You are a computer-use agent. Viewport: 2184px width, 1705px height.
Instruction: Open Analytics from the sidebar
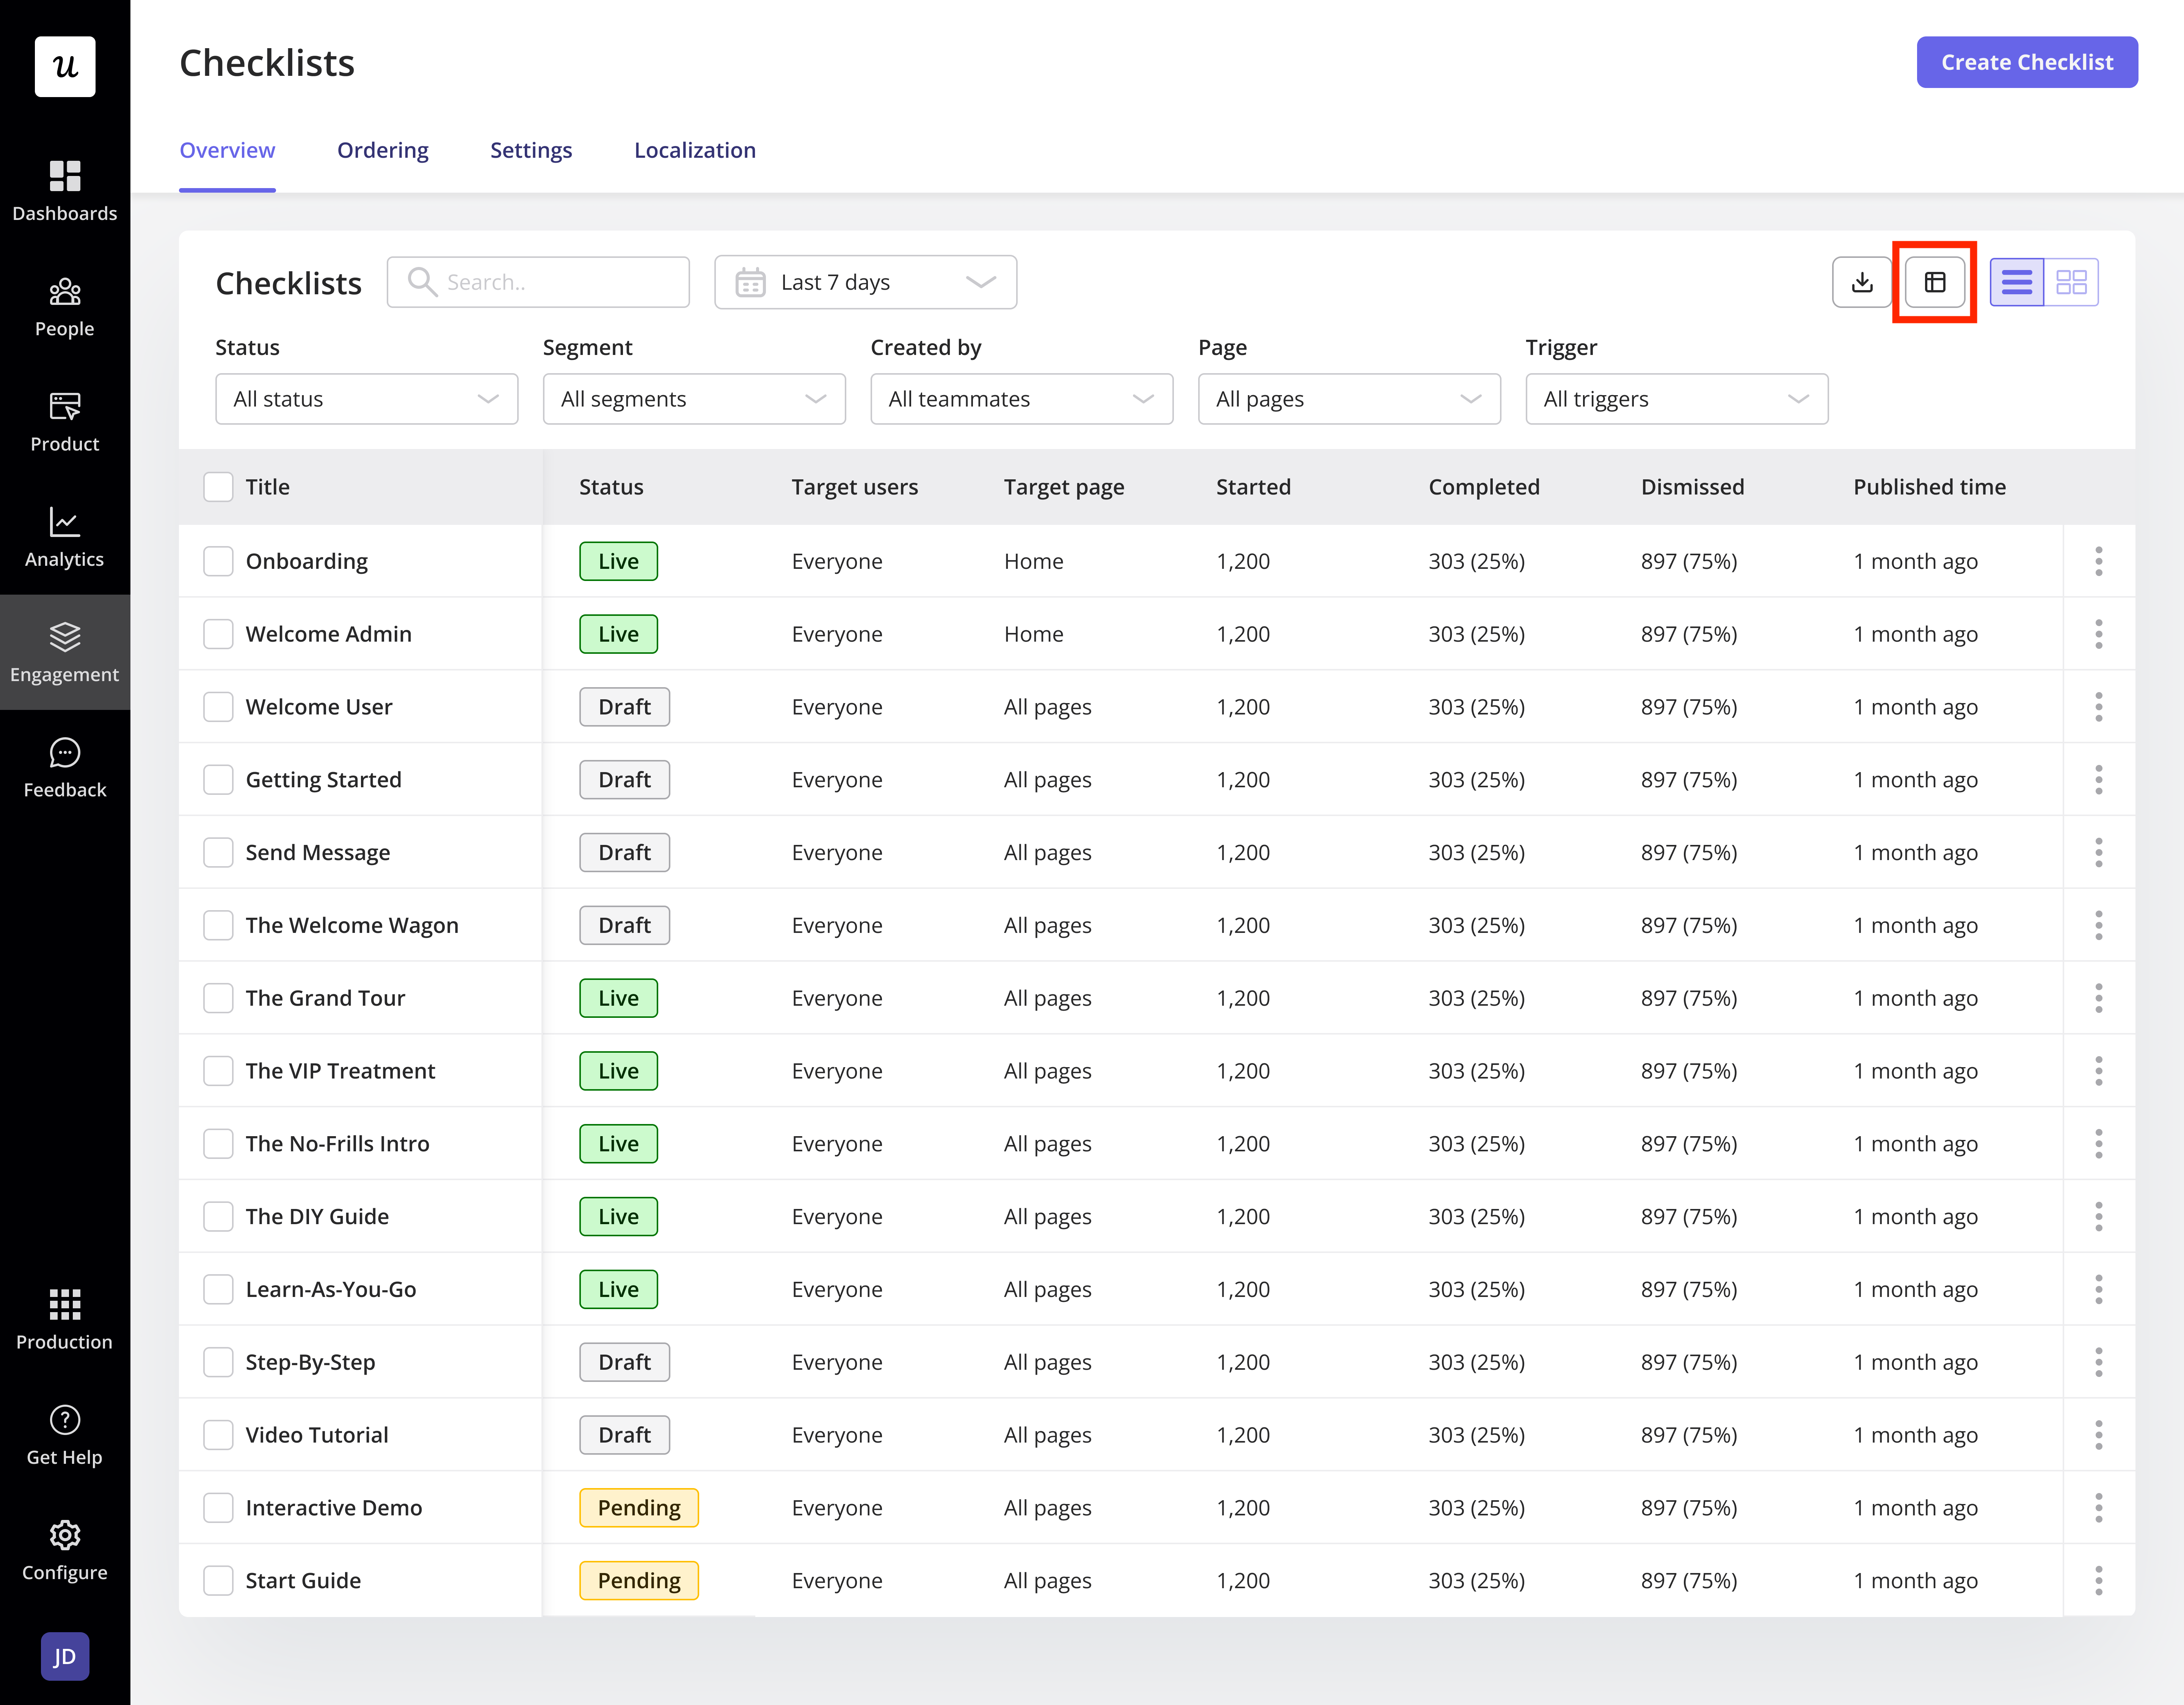[65, 537]
